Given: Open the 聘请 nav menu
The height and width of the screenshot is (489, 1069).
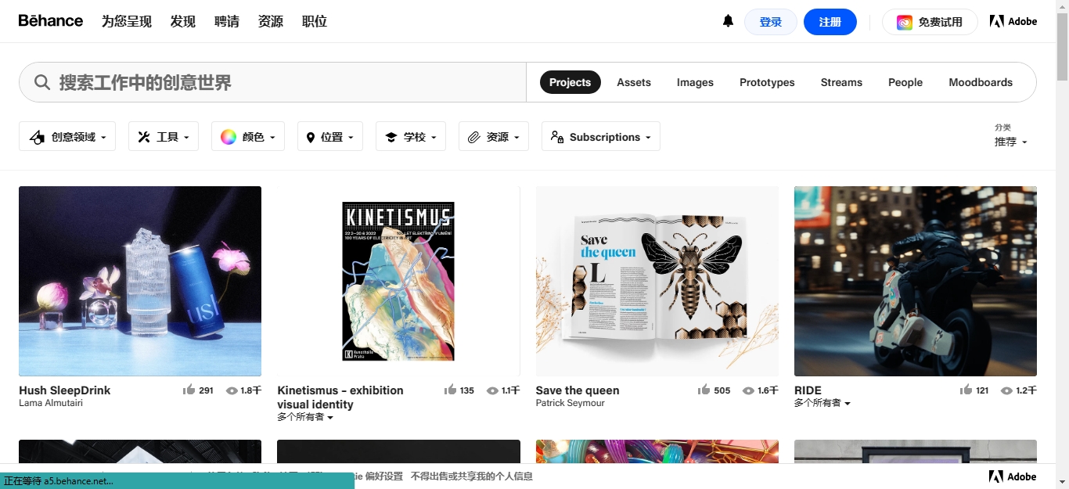Looking at the screenshot, I should click(227, 21).
